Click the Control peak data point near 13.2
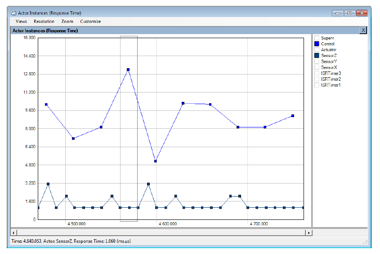380x254 pixels. (x=128, y=70)
